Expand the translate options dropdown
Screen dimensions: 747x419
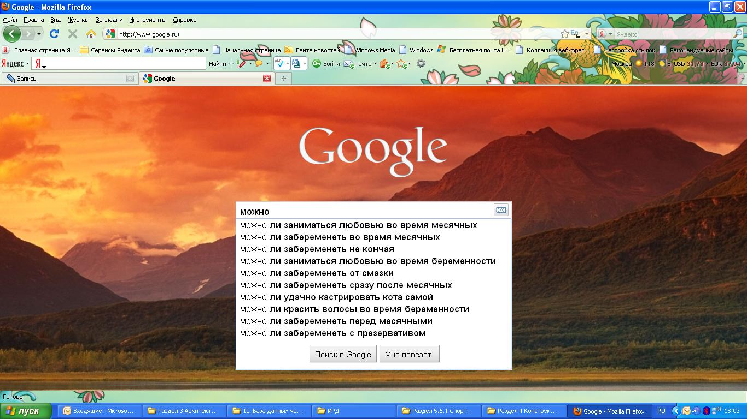(305, 64)
